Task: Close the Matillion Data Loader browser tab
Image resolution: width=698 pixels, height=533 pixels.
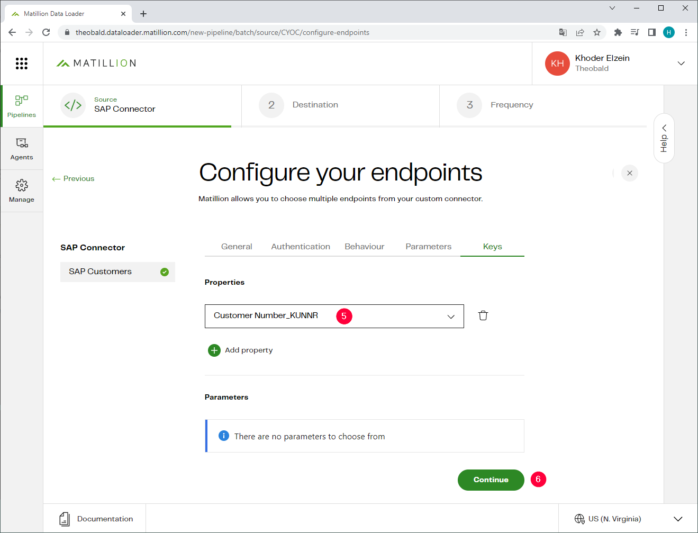Action: click(x=123, y=14)
